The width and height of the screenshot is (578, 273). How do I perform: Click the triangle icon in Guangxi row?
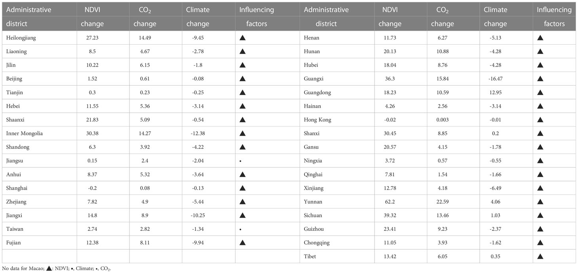click(x=540, y=79)
